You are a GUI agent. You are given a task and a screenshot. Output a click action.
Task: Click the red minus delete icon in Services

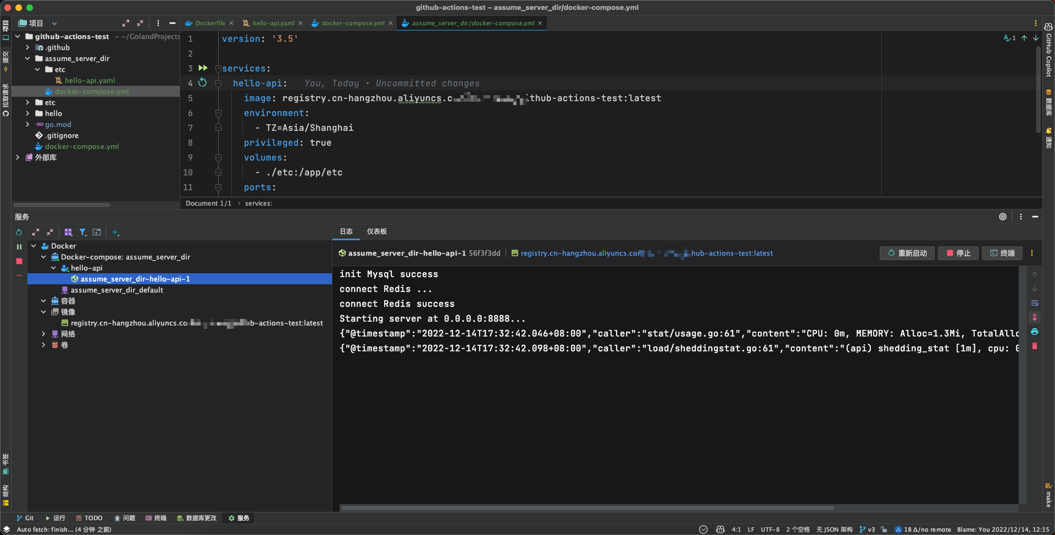pos(19,275)
